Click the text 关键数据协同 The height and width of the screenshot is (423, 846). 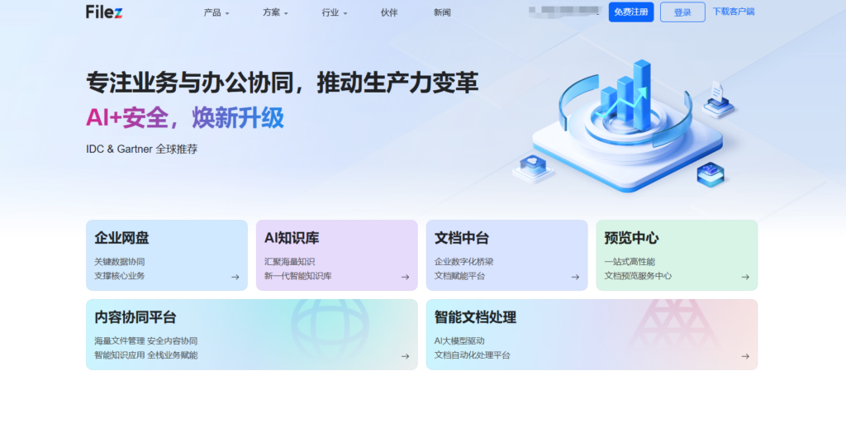click(119, 262)
